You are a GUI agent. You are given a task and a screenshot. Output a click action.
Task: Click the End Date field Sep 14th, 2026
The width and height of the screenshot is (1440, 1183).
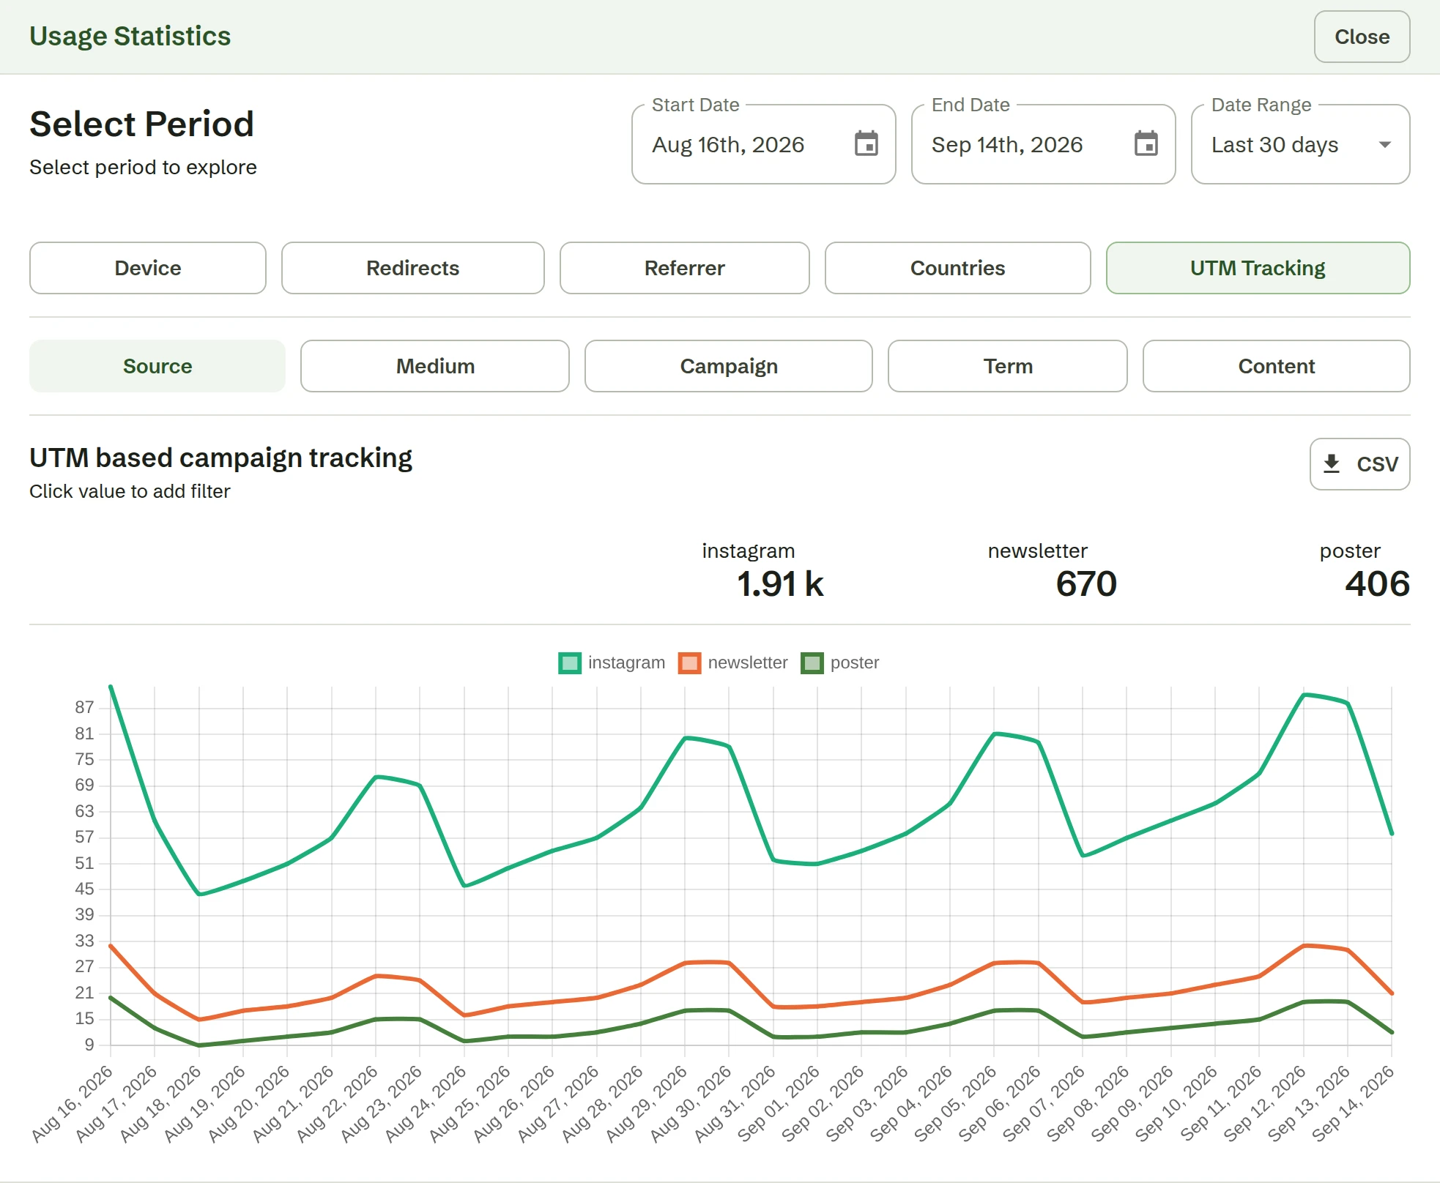click(1044, 144)
